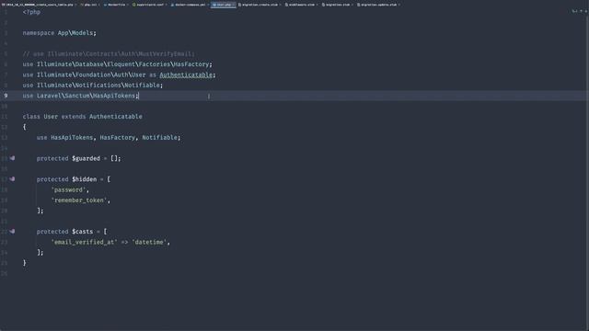Click the HasFactory import line
Screen dimensions: 589x331
(117, 64)
